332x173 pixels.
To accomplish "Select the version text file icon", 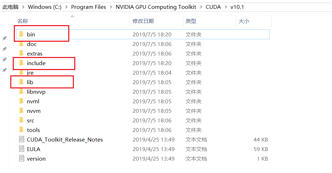I will (x=21, y=158).
